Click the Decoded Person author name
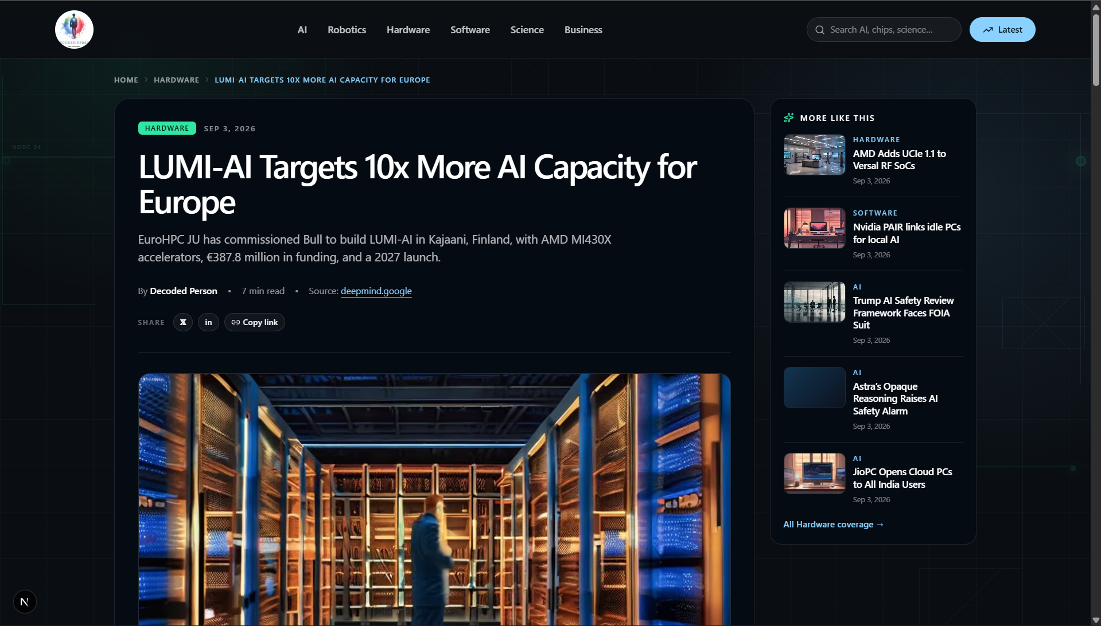The image size is (1101, 626). (x=184, y=291)
